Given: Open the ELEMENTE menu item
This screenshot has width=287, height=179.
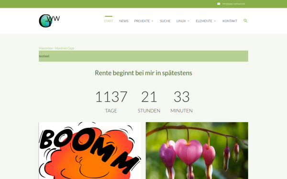Looking at the screenshot, I should point(204,21).
